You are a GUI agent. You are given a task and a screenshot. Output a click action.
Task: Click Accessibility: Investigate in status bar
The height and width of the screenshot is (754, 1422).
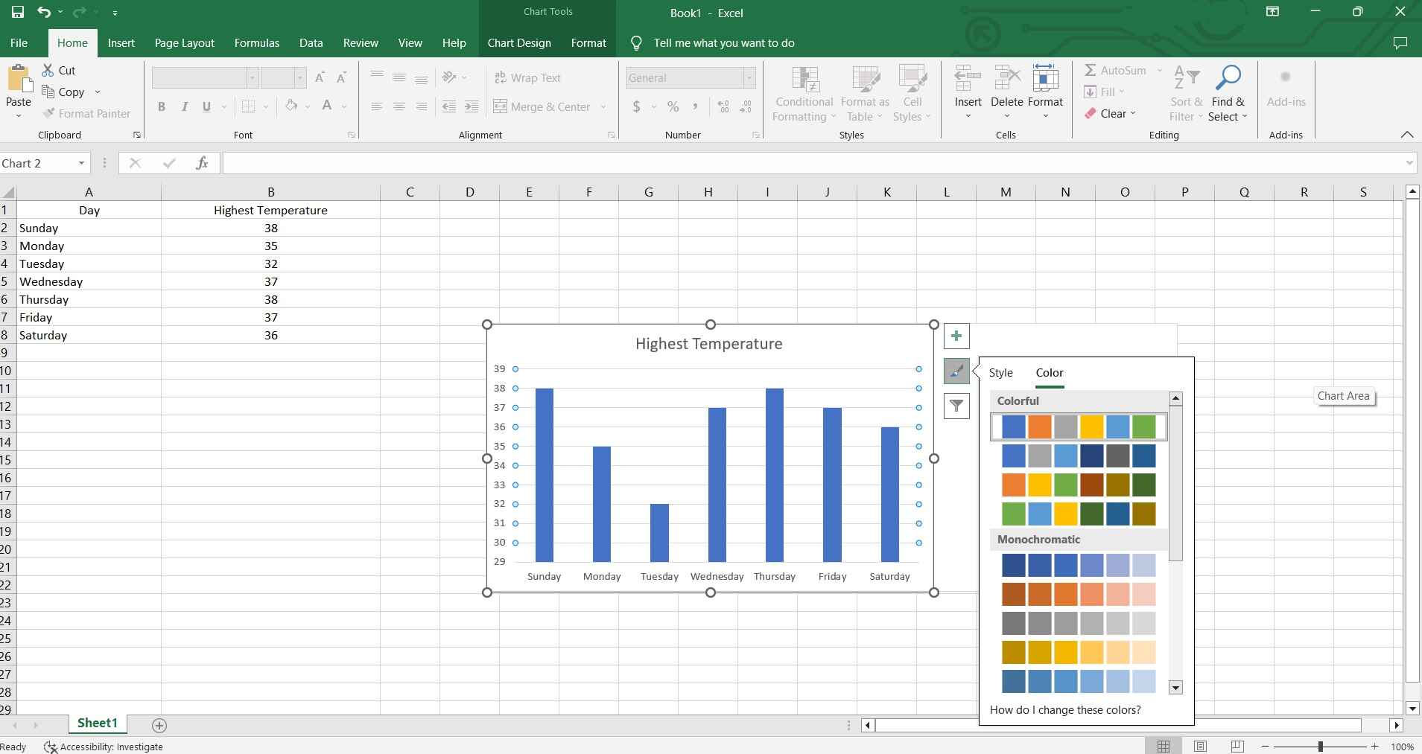point(104,747)
